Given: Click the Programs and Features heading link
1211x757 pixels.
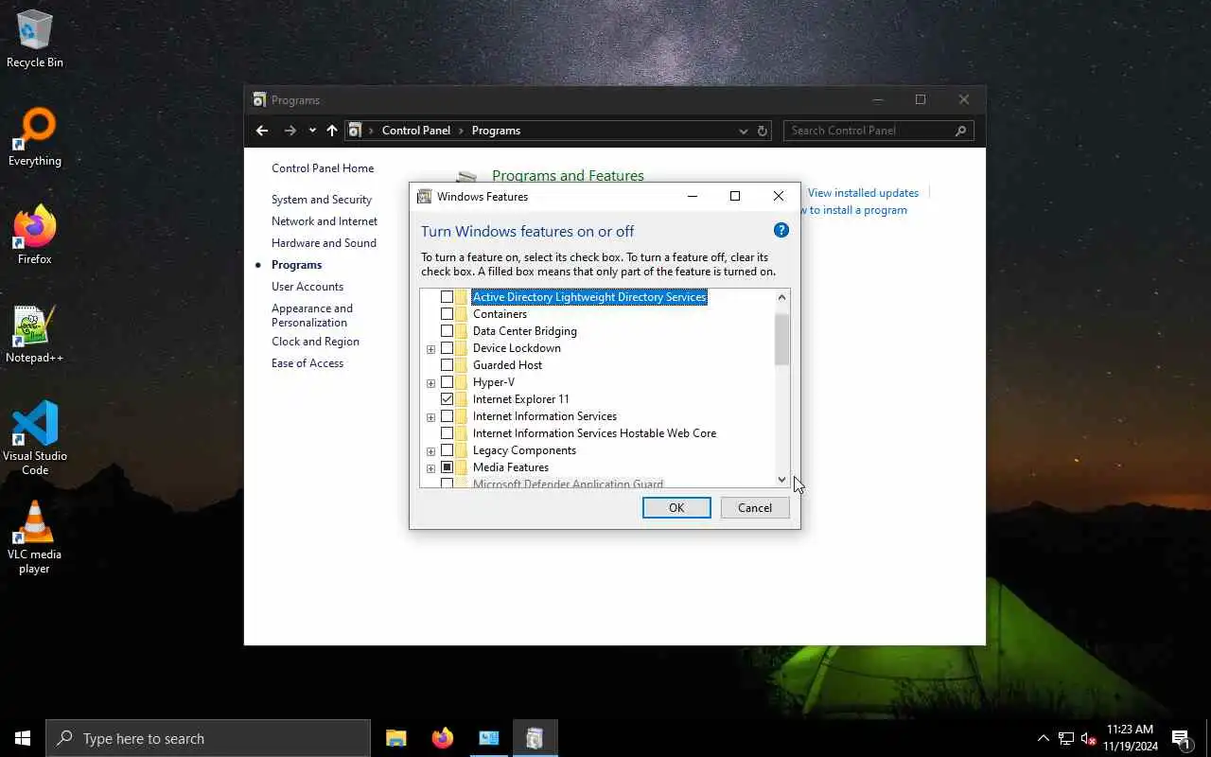Looking at the screenshot, I should [568, 176].
